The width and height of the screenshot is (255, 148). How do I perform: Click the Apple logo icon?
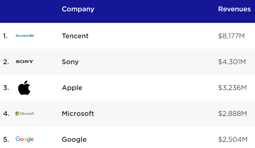[24, 88]
